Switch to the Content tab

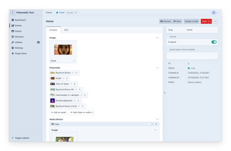pyautogui.click(x=53, y=30)
